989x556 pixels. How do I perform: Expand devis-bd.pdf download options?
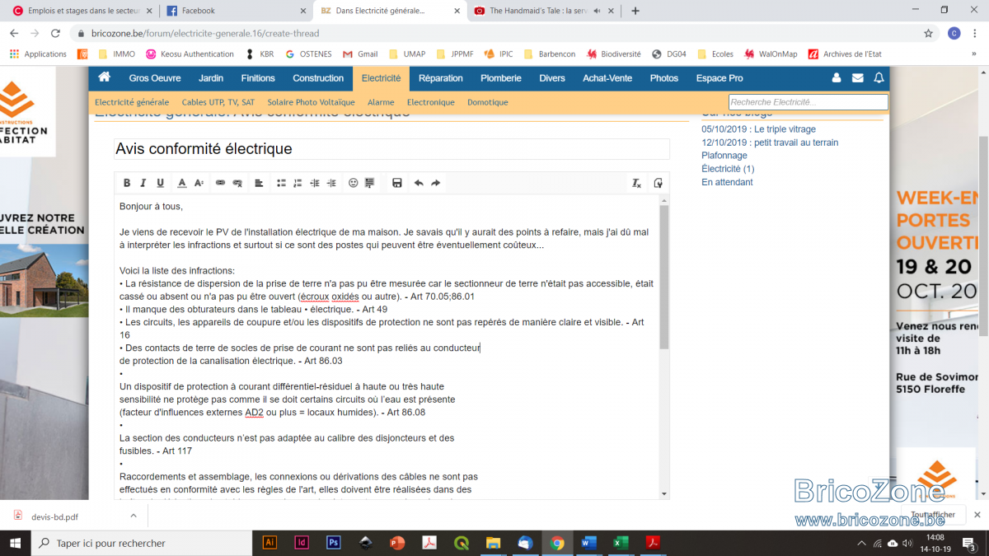click(x=134, y=516)
